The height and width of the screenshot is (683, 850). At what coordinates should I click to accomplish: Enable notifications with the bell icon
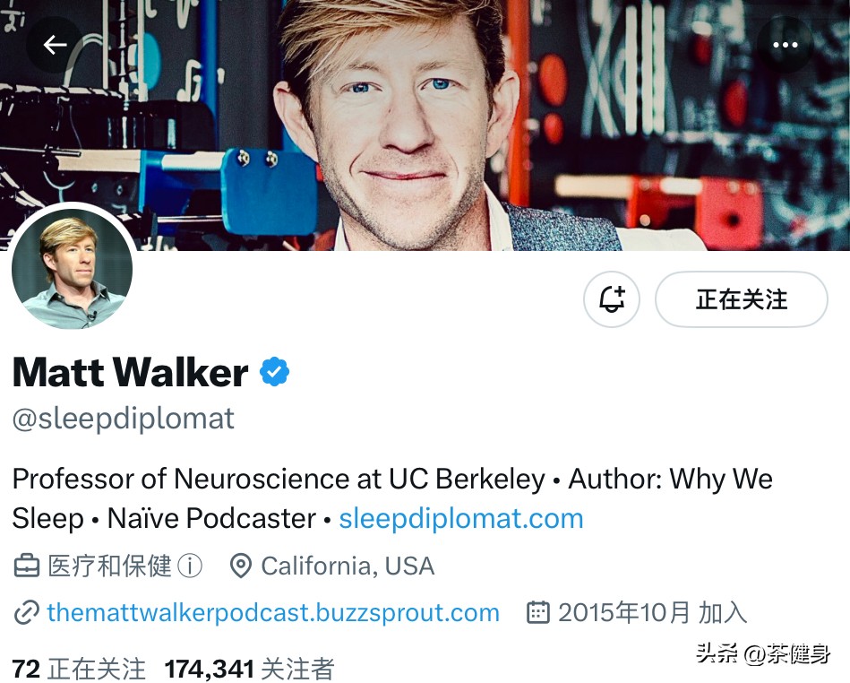(612, 299)
